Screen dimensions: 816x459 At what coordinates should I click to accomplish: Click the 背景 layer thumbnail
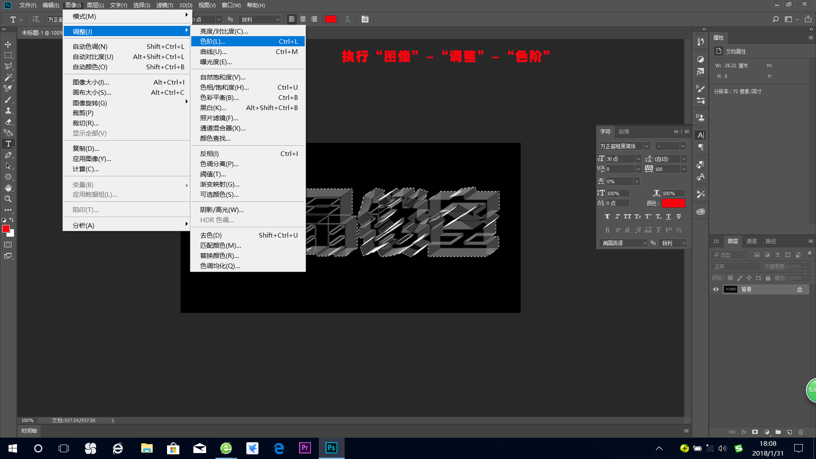click(731, 289)
